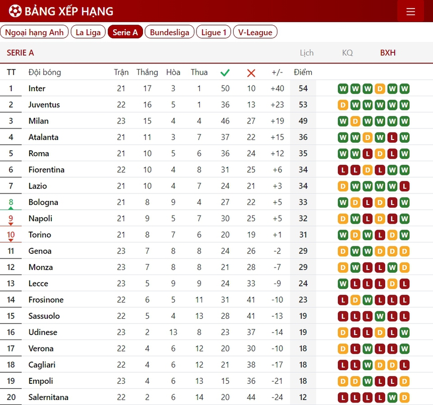Screen dimensions: 433x405
Task: Click the Điểm points column header
Action: point(303,73)
